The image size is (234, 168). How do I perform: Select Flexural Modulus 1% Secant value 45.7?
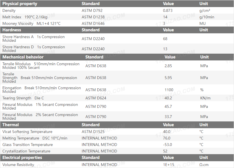168,106
